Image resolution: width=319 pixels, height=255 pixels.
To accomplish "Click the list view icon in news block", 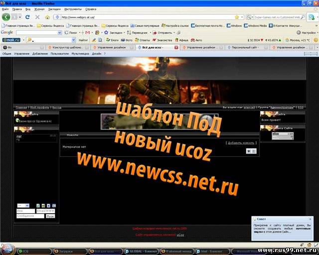I will coord(254,151).
